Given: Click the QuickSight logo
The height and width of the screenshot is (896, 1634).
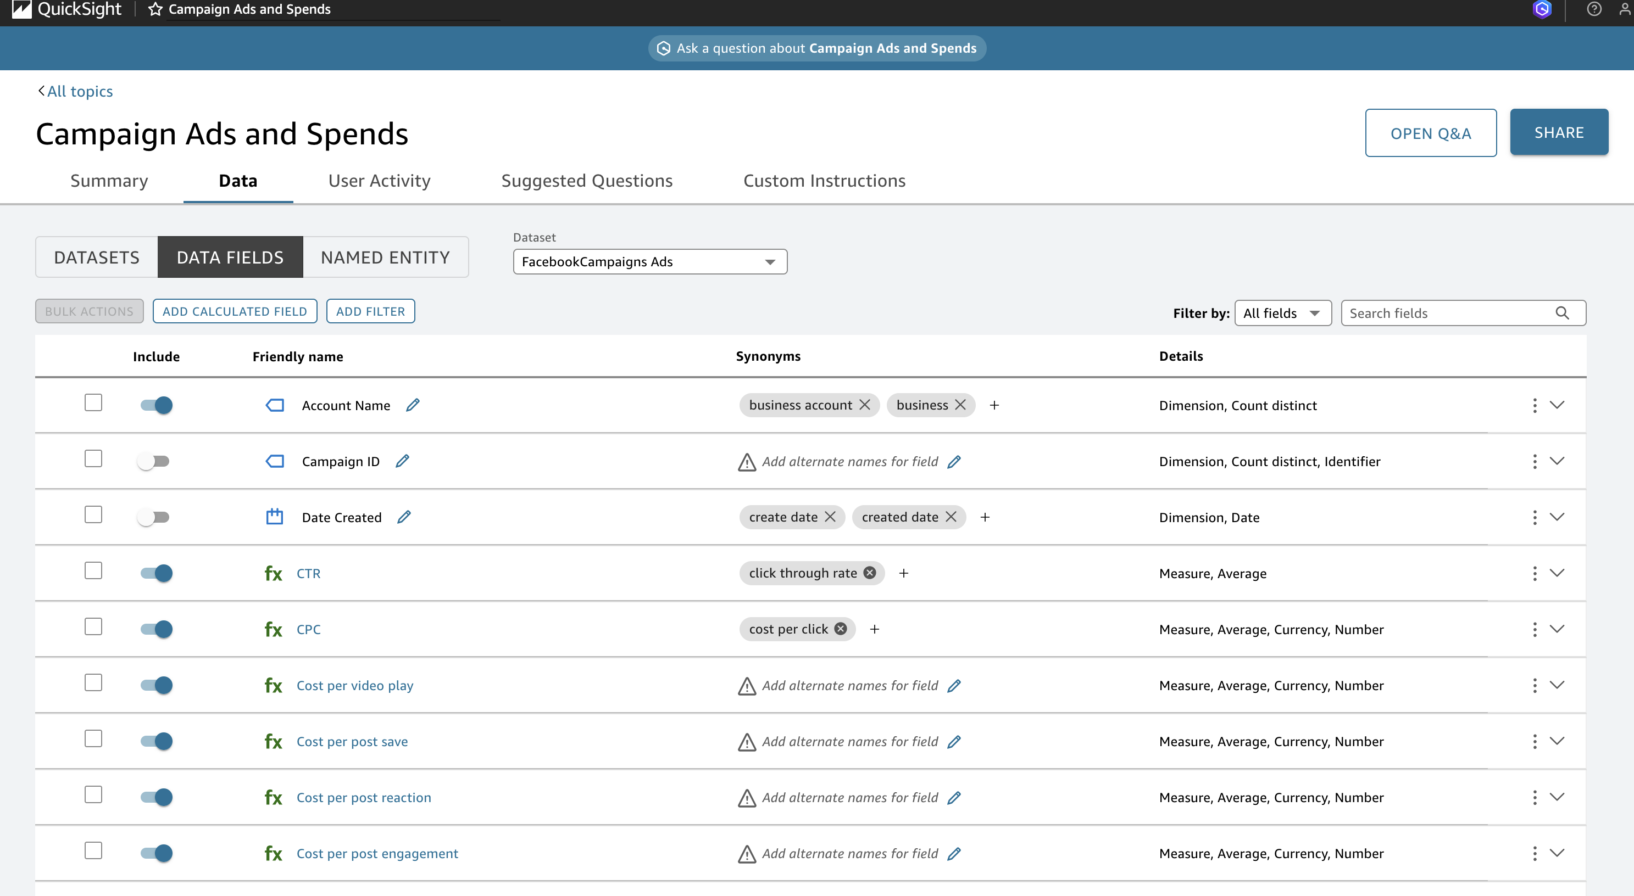Looking at the screenshot, I should (66, 9).
